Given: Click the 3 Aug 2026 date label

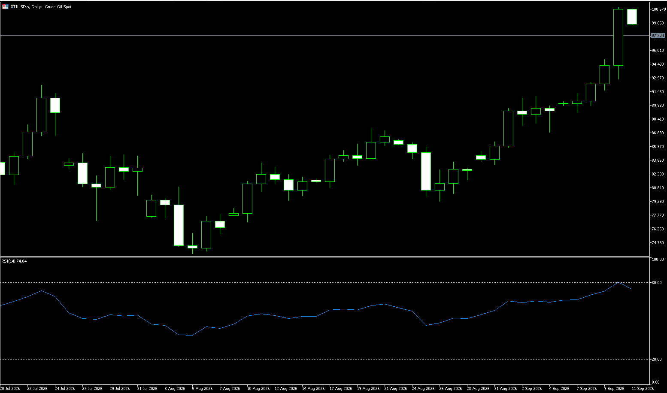Looking at the screenshot, I should [175, 389].
